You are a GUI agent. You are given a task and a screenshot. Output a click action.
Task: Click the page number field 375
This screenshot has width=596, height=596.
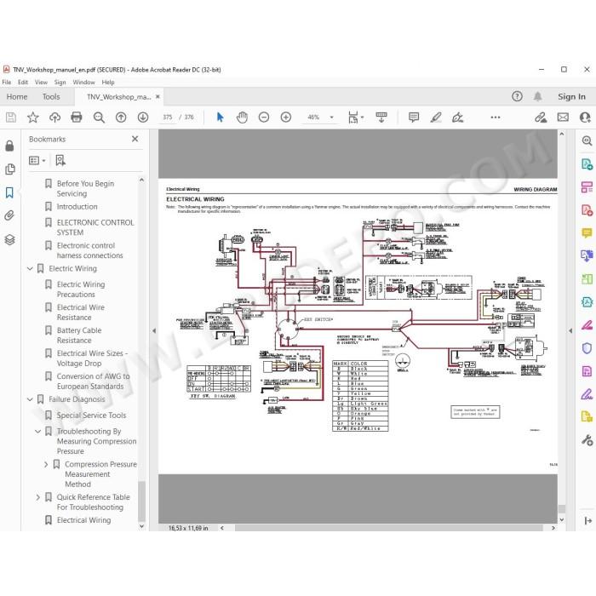[168, 117]
